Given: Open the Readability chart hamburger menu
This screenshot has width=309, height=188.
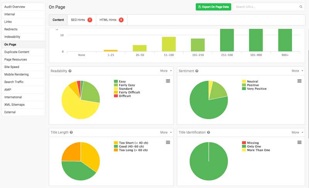Looking at the screenshot, I should pos(168,81).
